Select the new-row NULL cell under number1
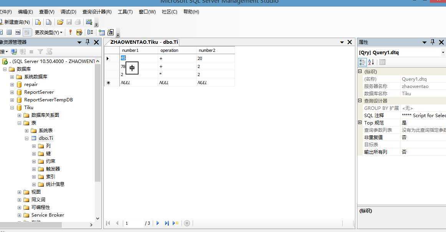The width and height of the screenshot is (446, 232). pos(139,83)
